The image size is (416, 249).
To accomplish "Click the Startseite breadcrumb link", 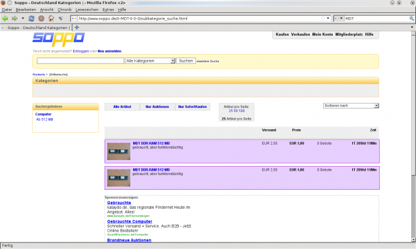I will click(x=39, y=75).
